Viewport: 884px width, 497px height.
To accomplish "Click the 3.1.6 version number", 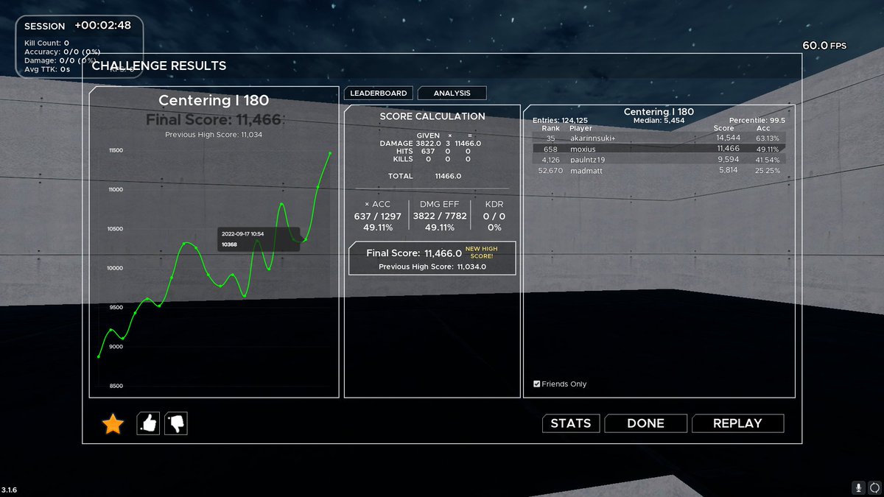I will [9, 490].
